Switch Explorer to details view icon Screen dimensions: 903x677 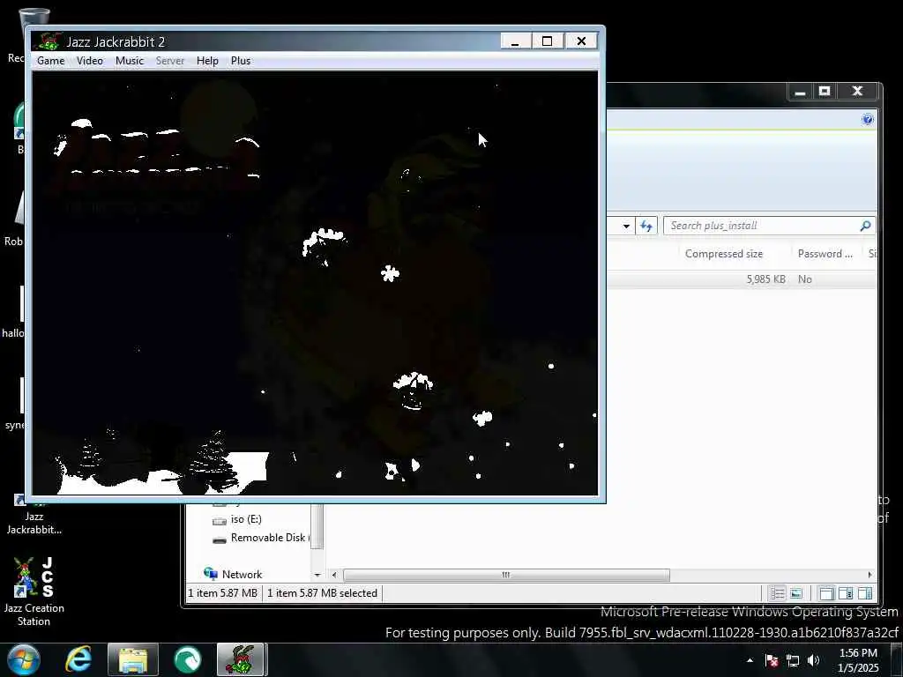click(778, 593)
